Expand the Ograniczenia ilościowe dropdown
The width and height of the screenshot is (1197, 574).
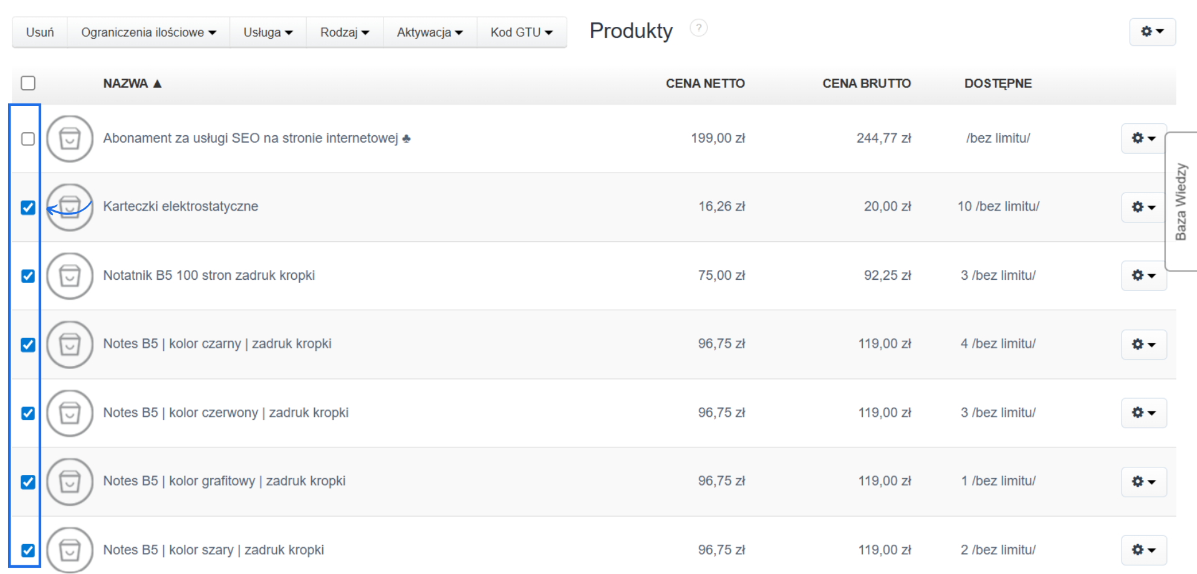[x=148, y=32]
